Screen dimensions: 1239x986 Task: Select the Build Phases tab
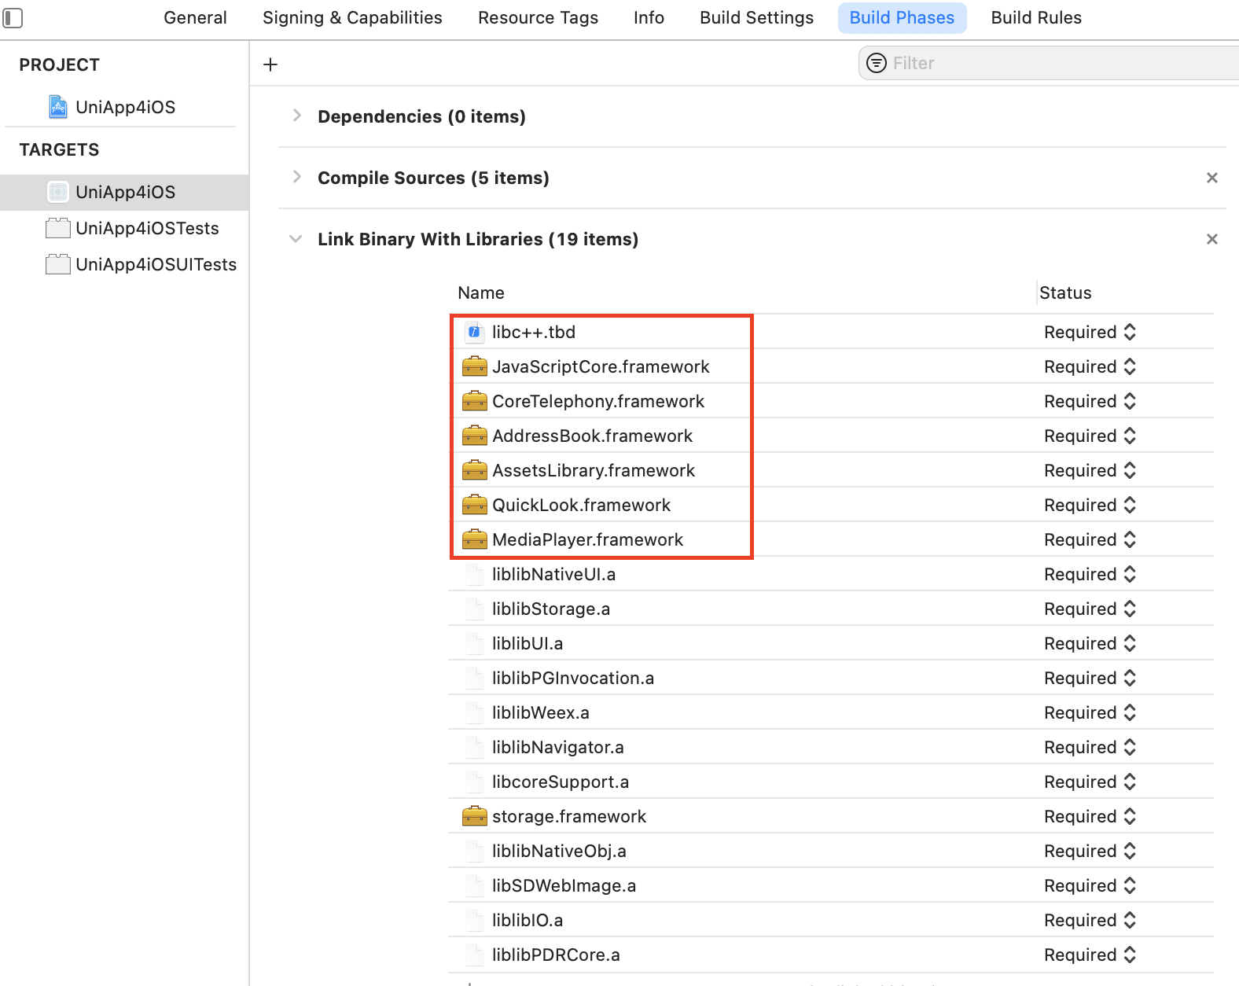902,17
